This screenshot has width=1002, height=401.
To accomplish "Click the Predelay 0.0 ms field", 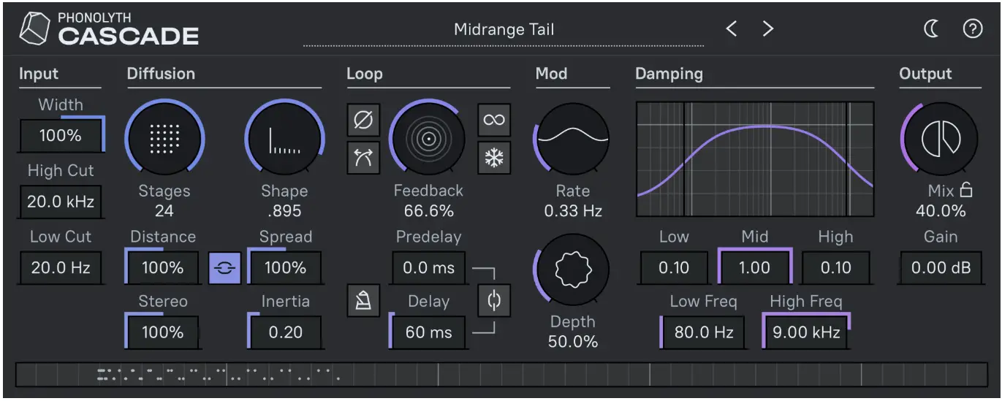I will (x=428, y=267).
